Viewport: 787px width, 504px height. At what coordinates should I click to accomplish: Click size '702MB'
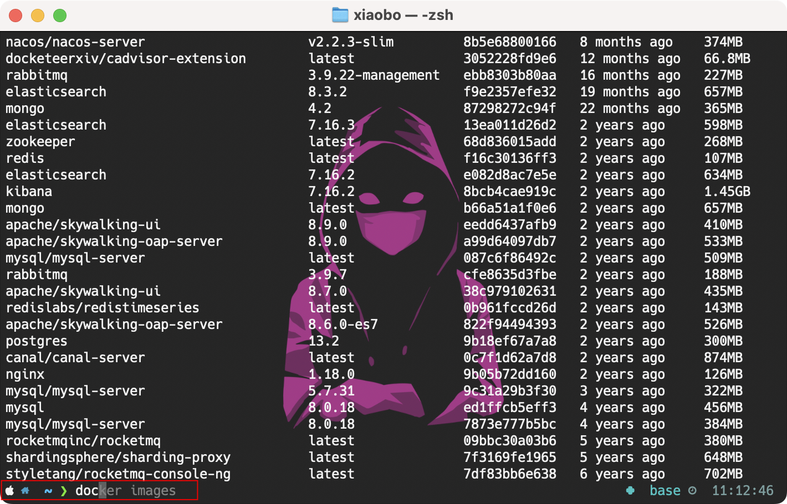723,474
